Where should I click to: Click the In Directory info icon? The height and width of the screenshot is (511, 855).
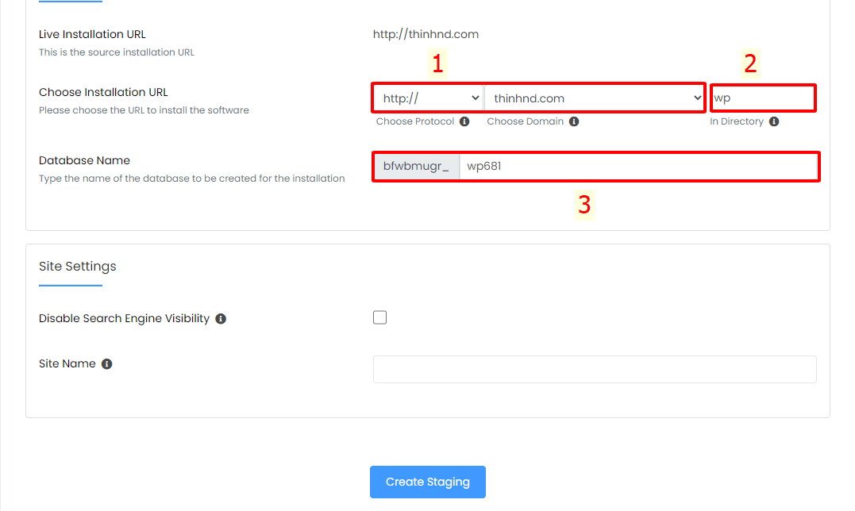[x=774, y=121]
